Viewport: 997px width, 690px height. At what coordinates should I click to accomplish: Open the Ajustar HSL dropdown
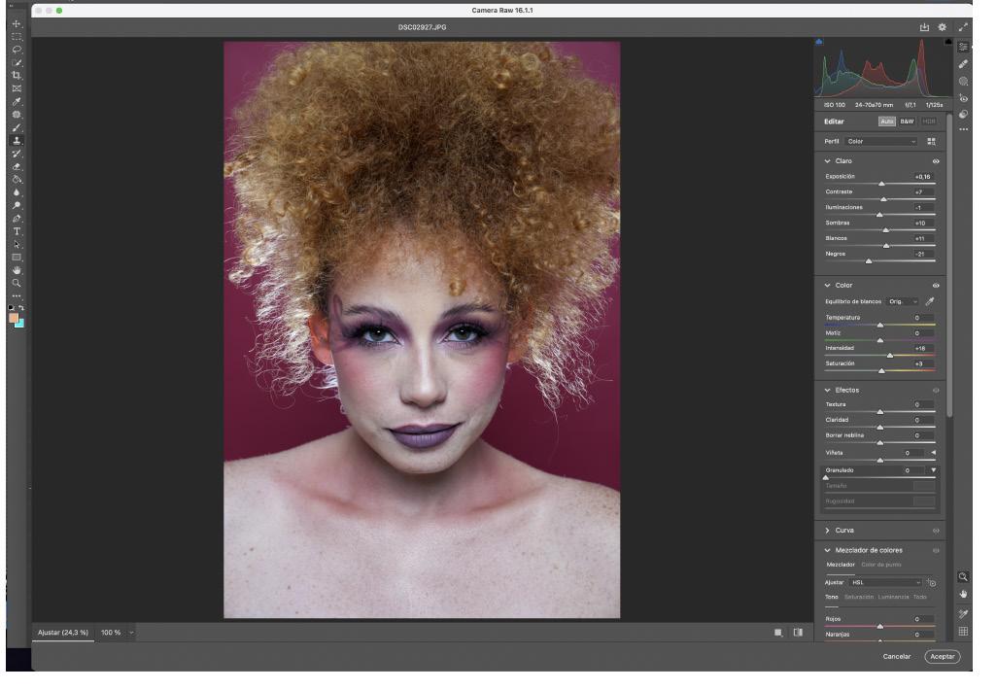pos(885,582)
